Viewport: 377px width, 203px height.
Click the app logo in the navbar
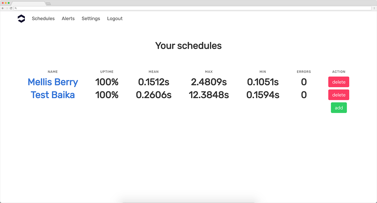(x=21, y=19)
